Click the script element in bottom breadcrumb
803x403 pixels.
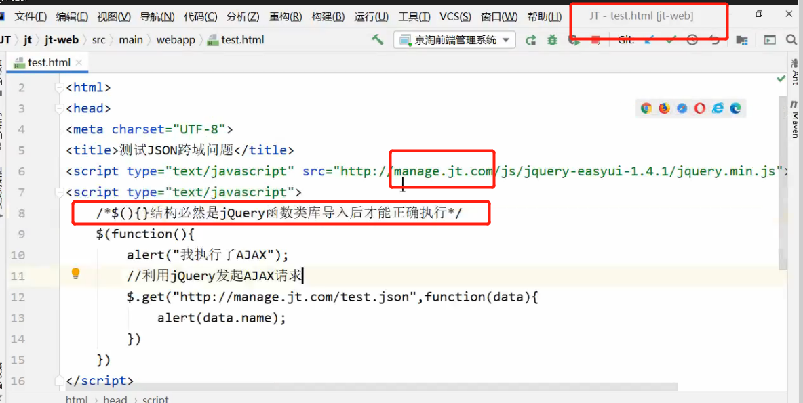click(x=156, y=399)
